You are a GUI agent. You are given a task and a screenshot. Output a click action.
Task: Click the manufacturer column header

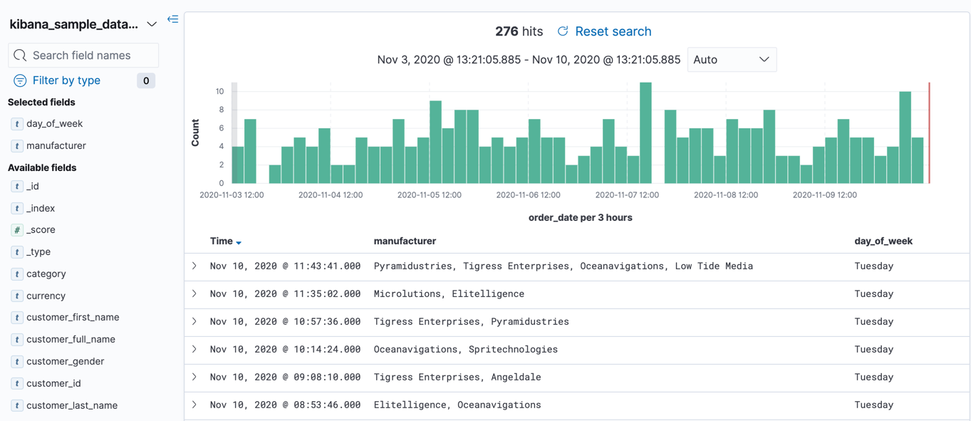(405, 241)
